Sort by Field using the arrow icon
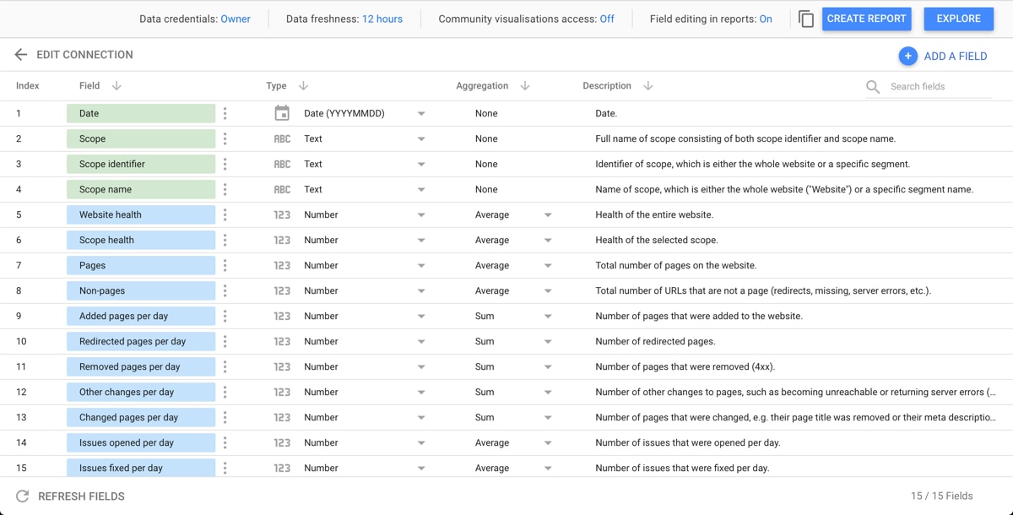 (x=116, y=86)
